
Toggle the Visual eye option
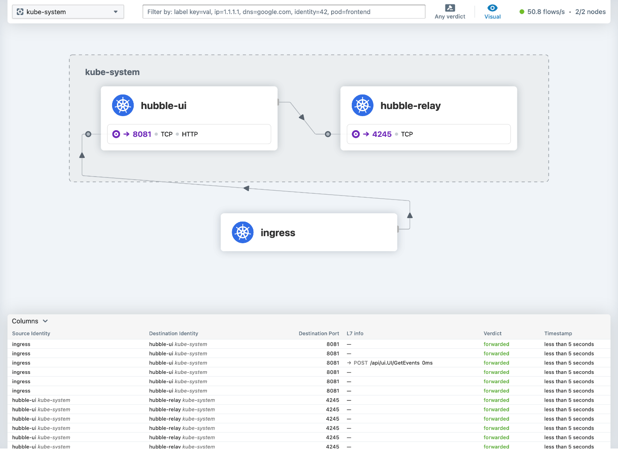click(493, 12)
